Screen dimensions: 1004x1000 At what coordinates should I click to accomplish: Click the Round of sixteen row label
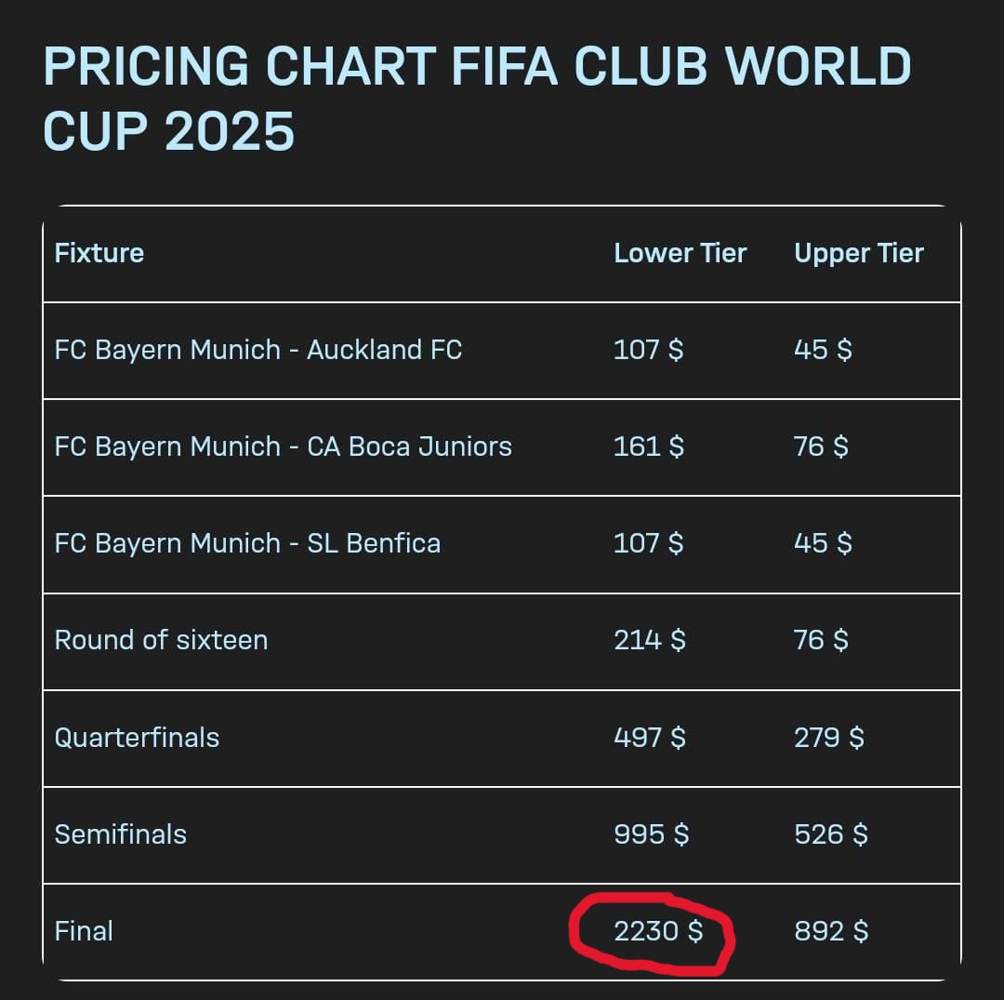tap(161, 640)
